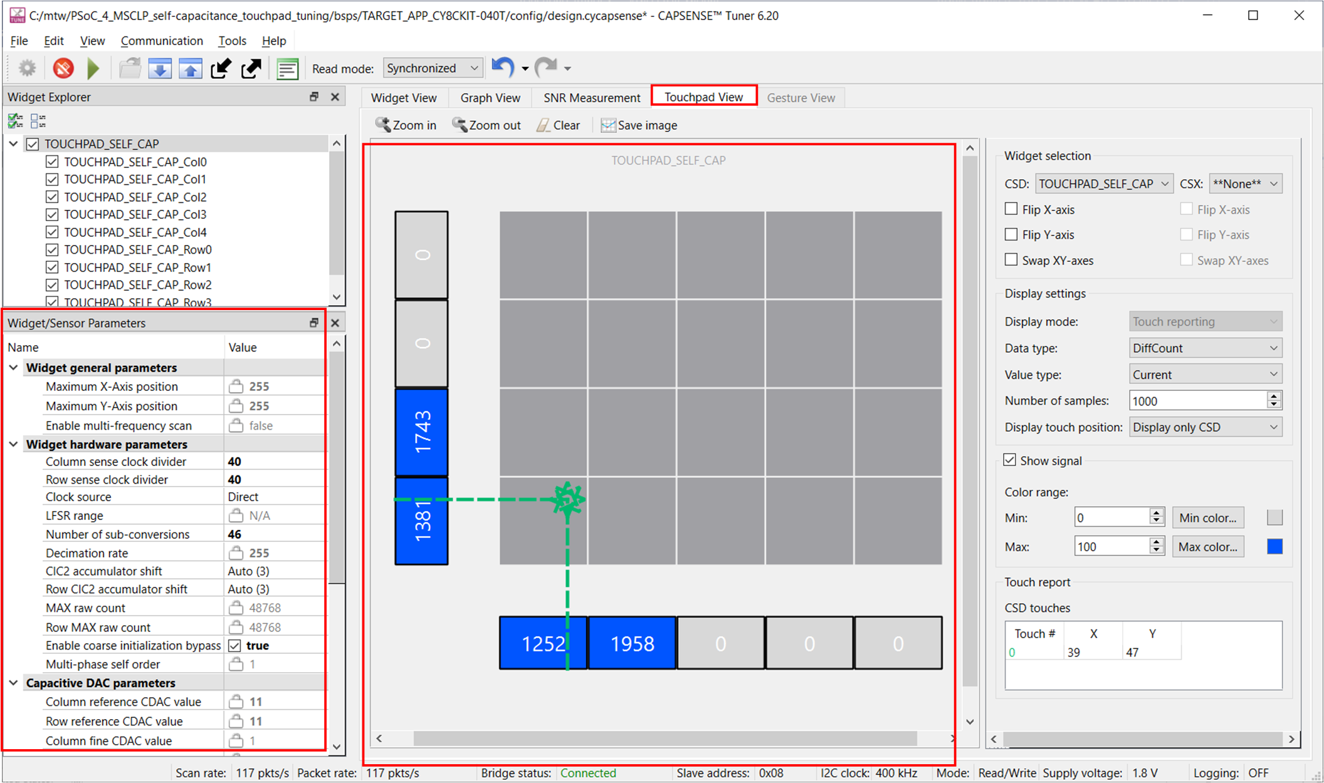Enable CSD Flip Y-axis checkbox
The image size is (1324, 783).
pos(1011,234)
